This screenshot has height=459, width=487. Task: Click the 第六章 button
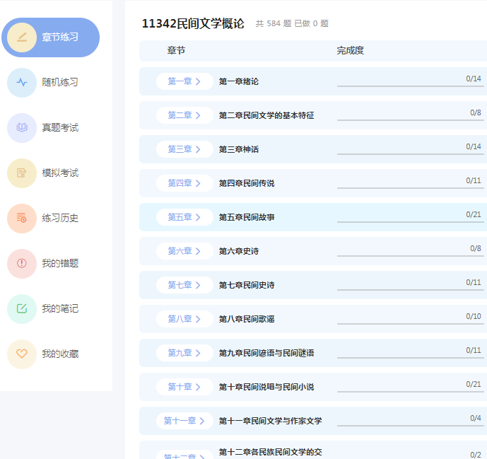pos(184,251)
